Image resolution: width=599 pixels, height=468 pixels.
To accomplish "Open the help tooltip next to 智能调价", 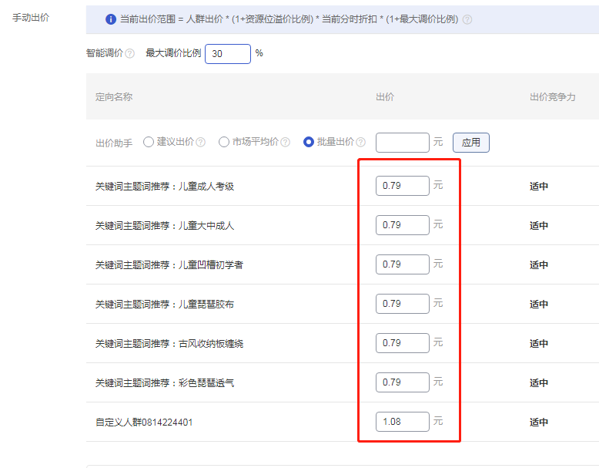I will [x=129, y=54].
